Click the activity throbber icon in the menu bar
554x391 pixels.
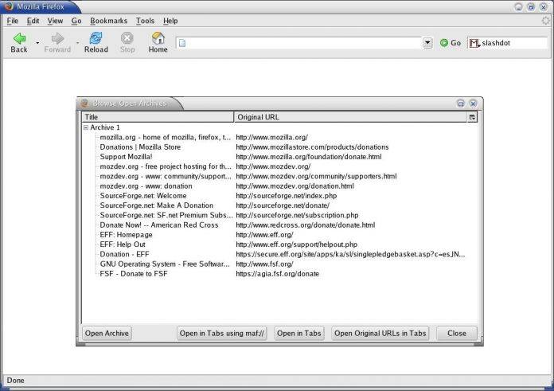click(x=546, y=21)
